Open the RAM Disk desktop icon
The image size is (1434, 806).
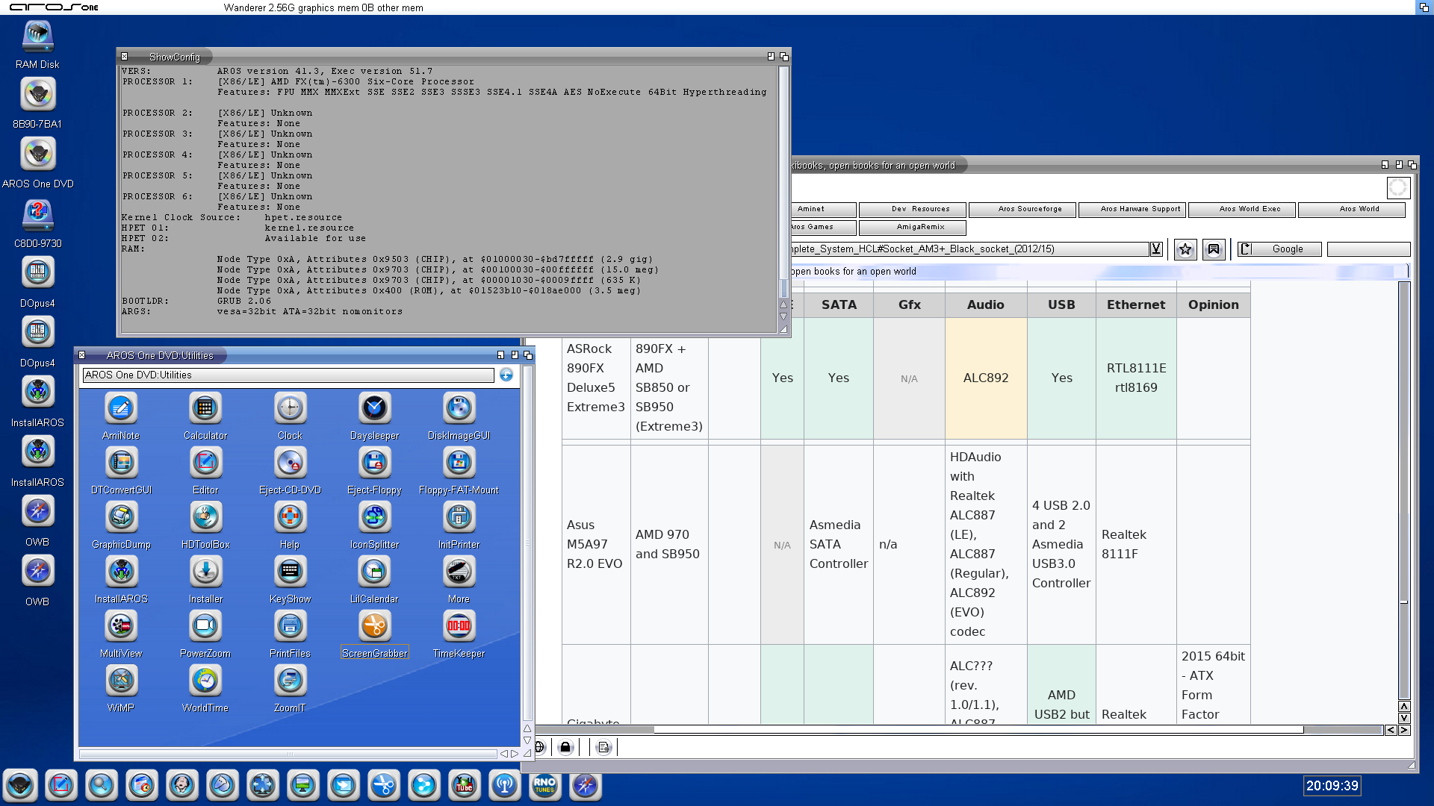coord(37,36)
